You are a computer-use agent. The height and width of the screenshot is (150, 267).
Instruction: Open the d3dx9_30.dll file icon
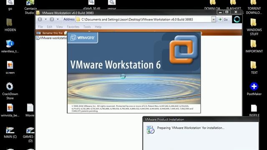[x=91, y=2]
